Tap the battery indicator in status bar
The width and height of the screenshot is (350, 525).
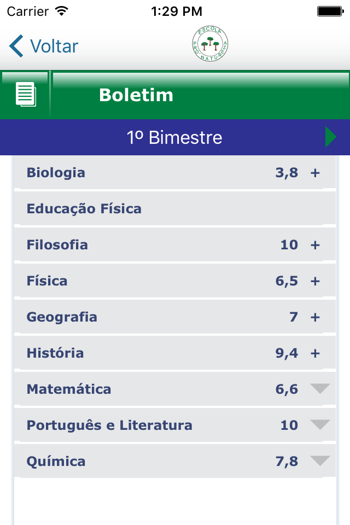pyautogui.click(x=330, y=11)
